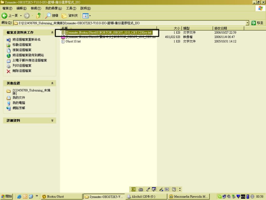Click the green shield tray icon
This screenshot has height=200, width=266.
(219, 197)
